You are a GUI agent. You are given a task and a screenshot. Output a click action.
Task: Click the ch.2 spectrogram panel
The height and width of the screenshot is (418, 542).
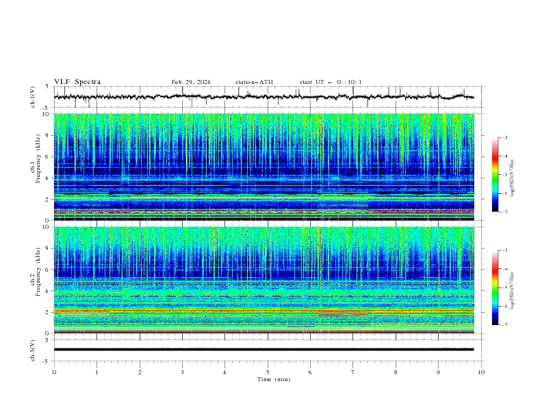point(263,280)
